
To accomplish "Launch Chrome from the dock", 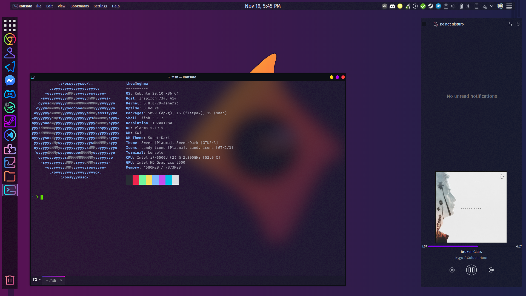I will coord(10,39).
